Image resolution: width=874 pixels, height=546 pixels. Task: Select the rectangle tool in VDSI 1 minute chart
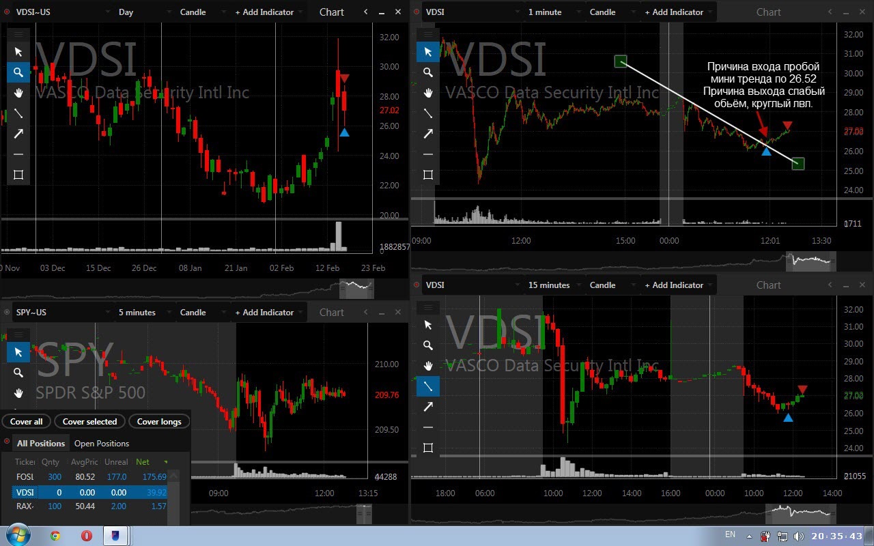(x=428, y=175)
